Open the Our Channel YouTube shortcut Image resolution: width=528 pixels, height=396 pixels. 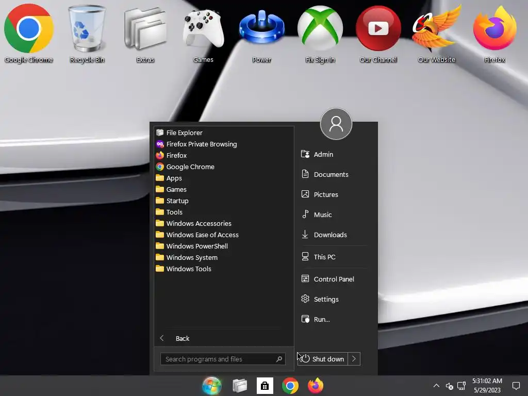tap(378, 34)
